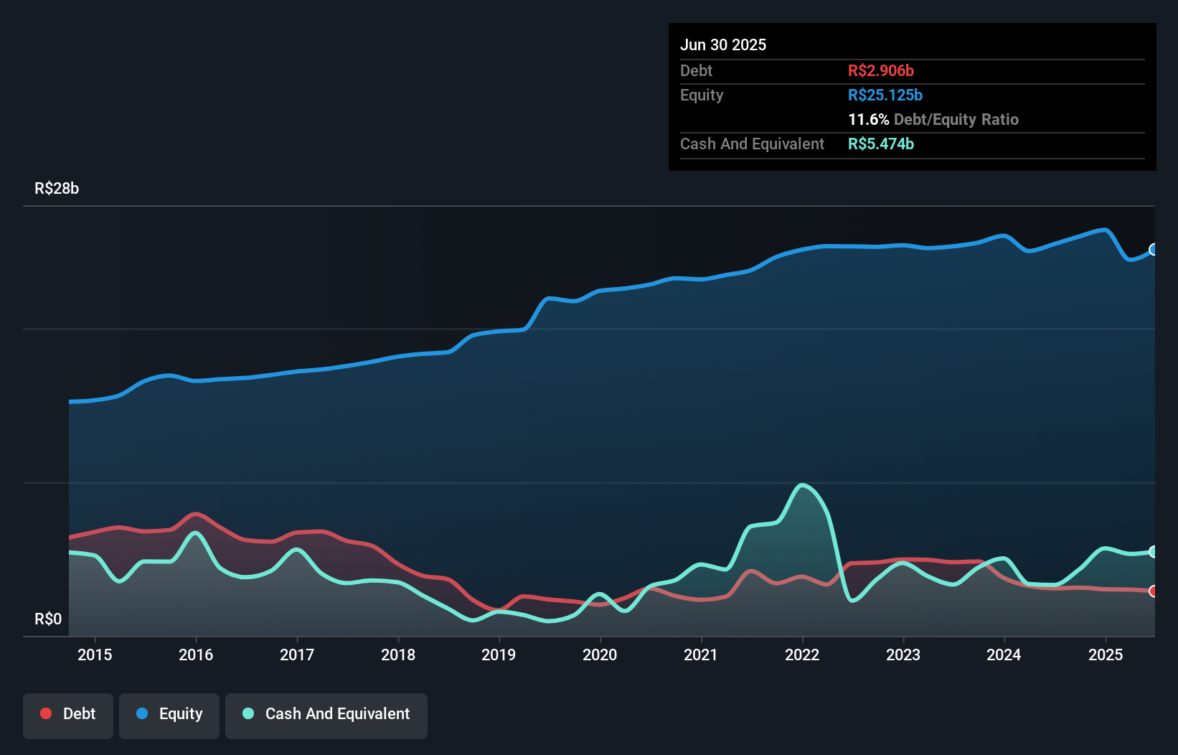Open the Debt/Equity Ratio breakdown row
Image resolution: width=1178 pixels, height=755 pixels.
point(933,120)
